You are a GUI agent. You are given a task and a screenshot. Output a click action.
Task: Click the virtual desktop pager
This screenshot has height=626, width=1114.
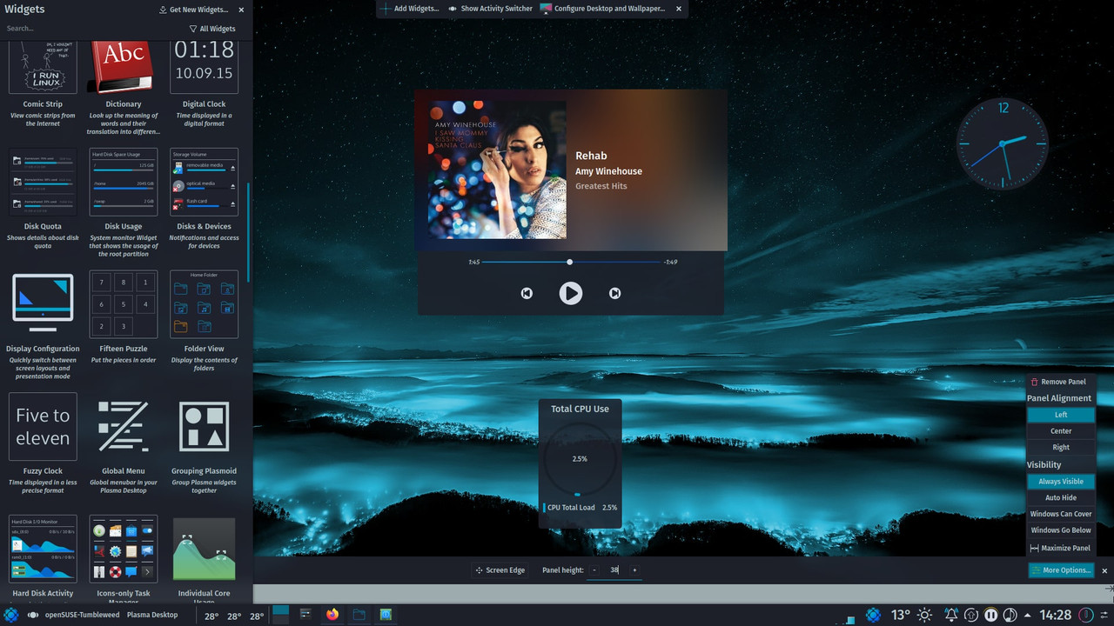tap(280, 615)
